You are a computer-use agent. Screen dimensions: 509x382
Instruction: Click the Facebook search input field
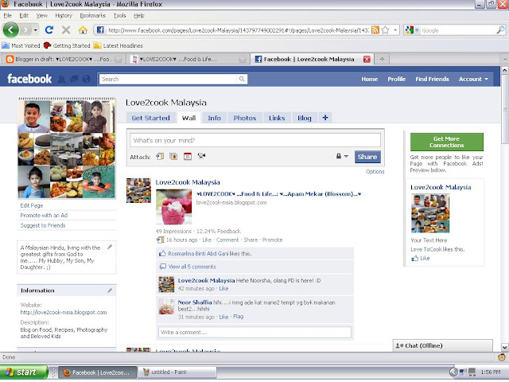(168, 79)
